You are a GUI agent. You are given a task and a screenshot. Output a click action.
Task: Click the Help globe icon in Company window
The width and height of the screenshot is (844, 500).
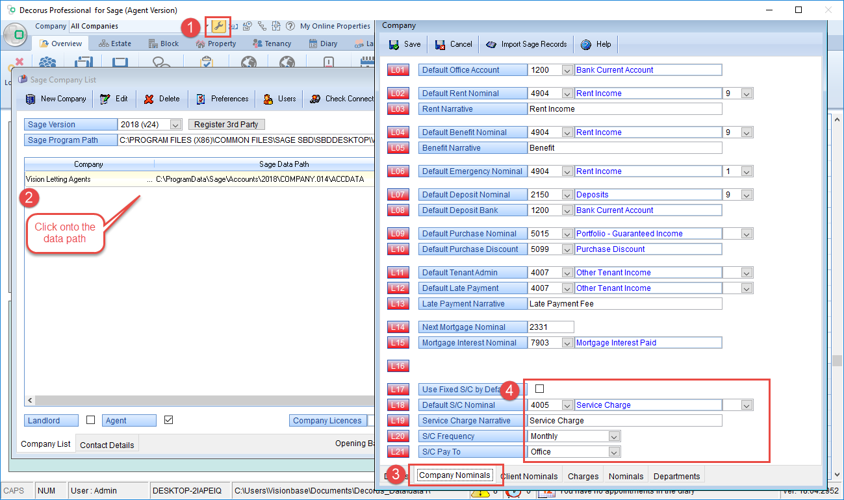(586, 44)
